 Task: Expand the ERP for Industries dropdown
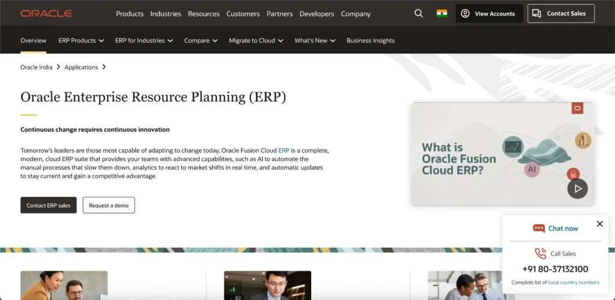[x=144, y=40]
